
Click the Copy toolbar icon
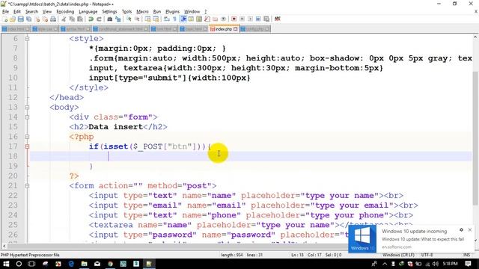pos(72,19)
